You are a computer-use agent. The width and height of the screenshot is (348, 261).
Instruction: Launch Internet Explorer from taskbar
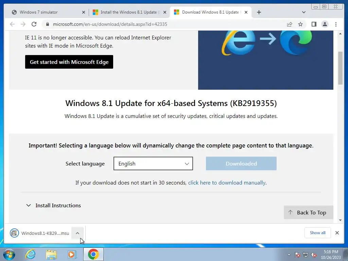[x=30, y=254]
